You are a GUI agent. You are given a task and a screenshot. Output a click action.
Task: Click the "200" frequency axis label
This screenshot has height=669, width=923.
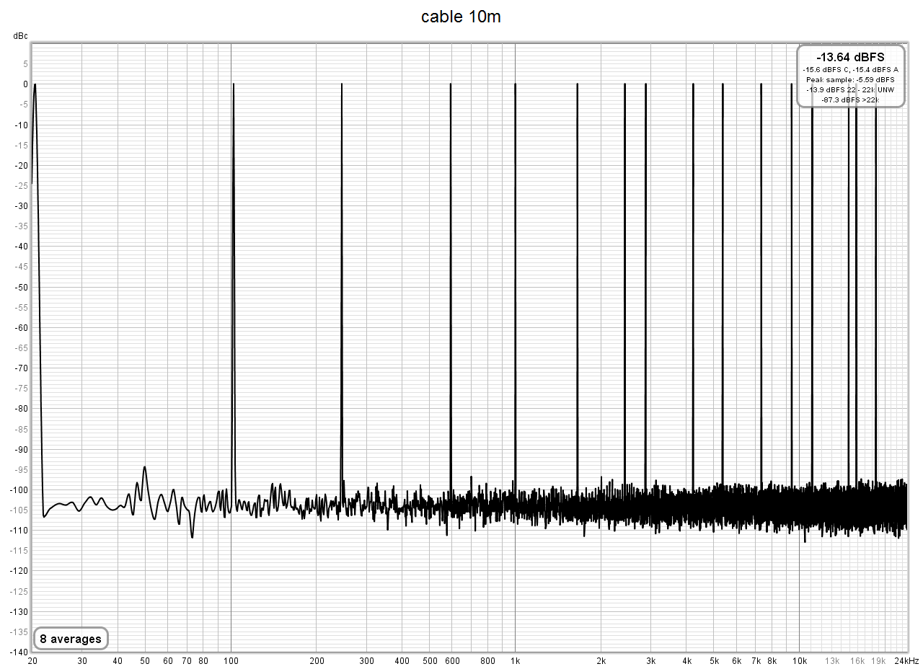click(x=316, y=660)
